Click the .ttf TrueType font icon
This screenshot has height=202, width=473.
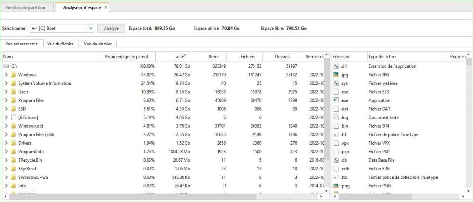click(x=335, y=135)
